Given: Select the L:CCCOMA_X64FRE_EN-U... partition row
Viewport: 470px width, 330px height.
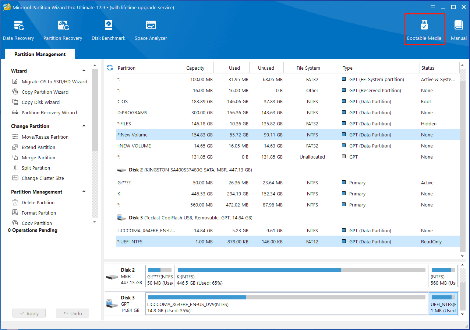Looking at the screenshot, I should coord(288,230).
